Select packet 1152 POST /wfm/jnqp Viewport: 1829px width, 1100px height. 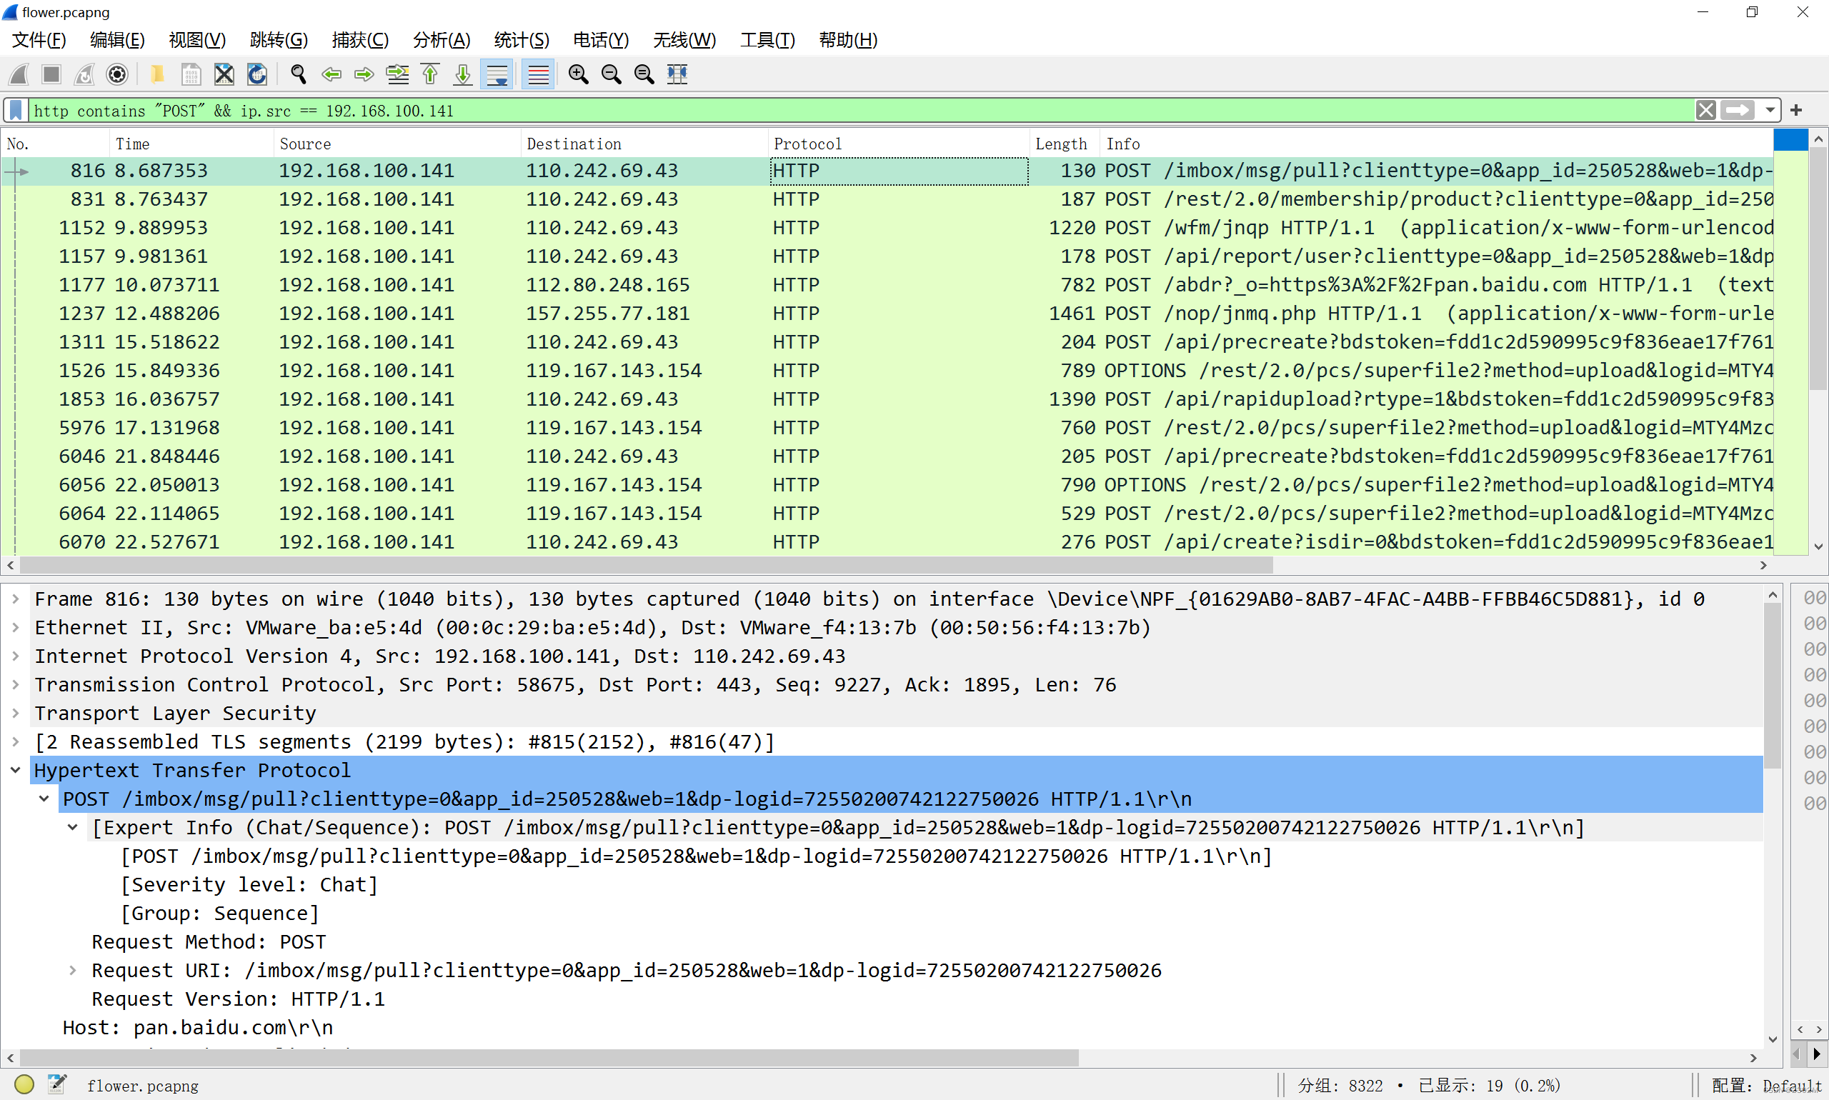tap(887, 228)
